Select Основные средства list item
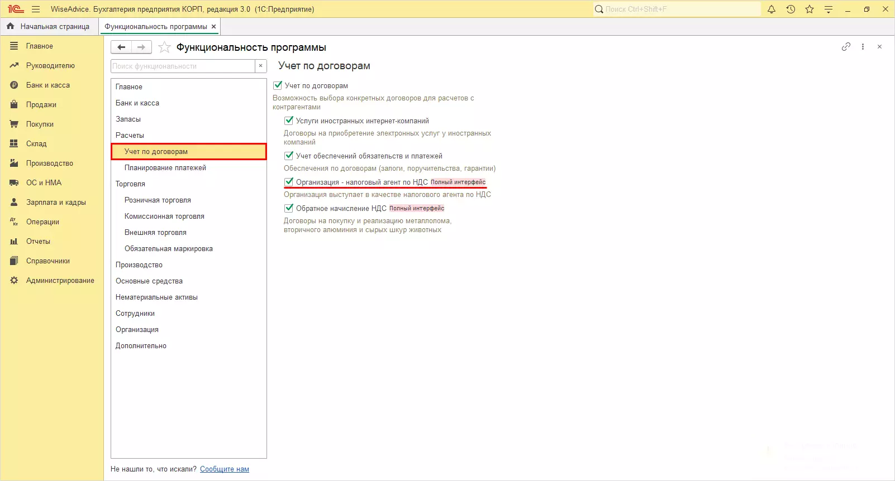The height and width of the screenshot is (481, 895). 189,281
